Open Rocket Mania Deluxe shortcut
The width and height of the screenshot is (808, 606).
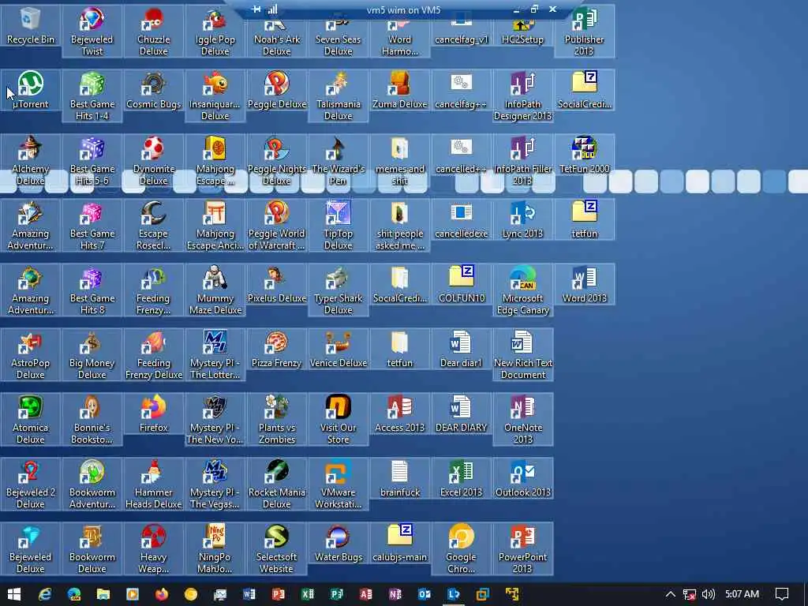point(277,484)
